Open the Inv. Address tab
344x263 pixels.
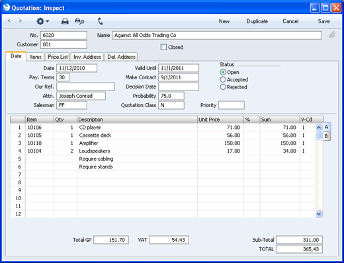pos(87,57)
